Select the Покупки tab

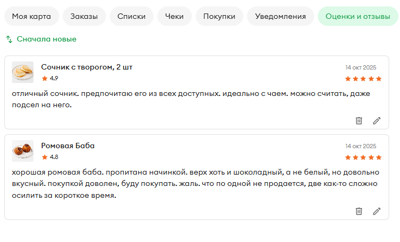219,16
